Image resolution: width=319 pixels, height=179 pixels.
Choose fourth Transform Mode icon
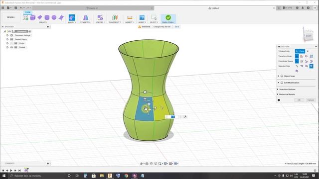(x=311, y=56)
